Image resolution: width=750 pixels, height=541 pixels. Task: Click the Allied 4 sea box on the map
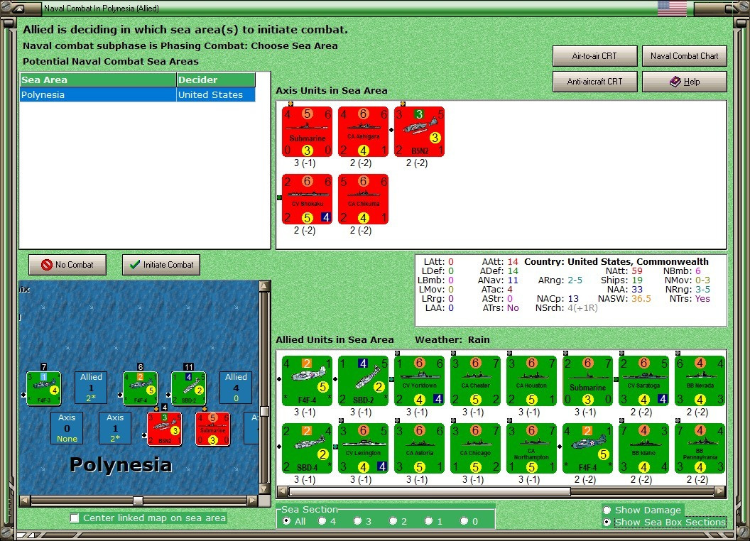pyautogui.click(x=236, y=388)
